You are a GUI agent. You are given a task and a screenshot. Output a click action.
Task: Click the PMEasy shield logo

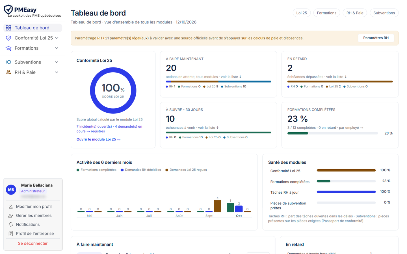click(8, 10)
